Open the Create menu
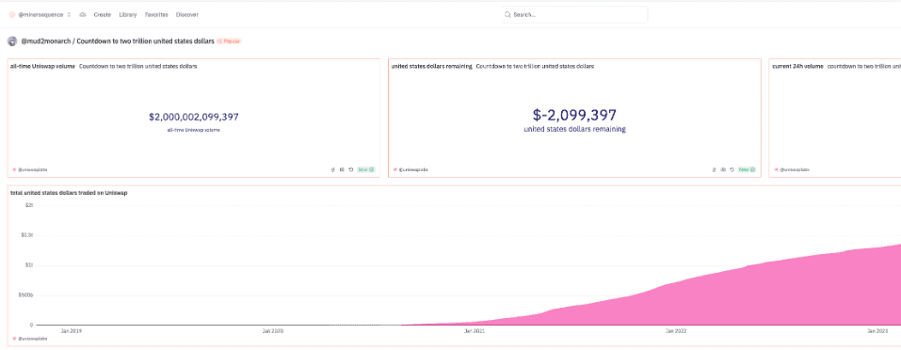Viewport: 901px width, 350px height. [103, 14]
